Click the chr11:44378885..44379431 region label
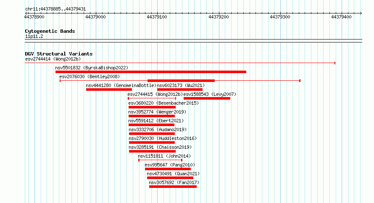The height and width of the screenshot is (203, 374). point(55,9)
